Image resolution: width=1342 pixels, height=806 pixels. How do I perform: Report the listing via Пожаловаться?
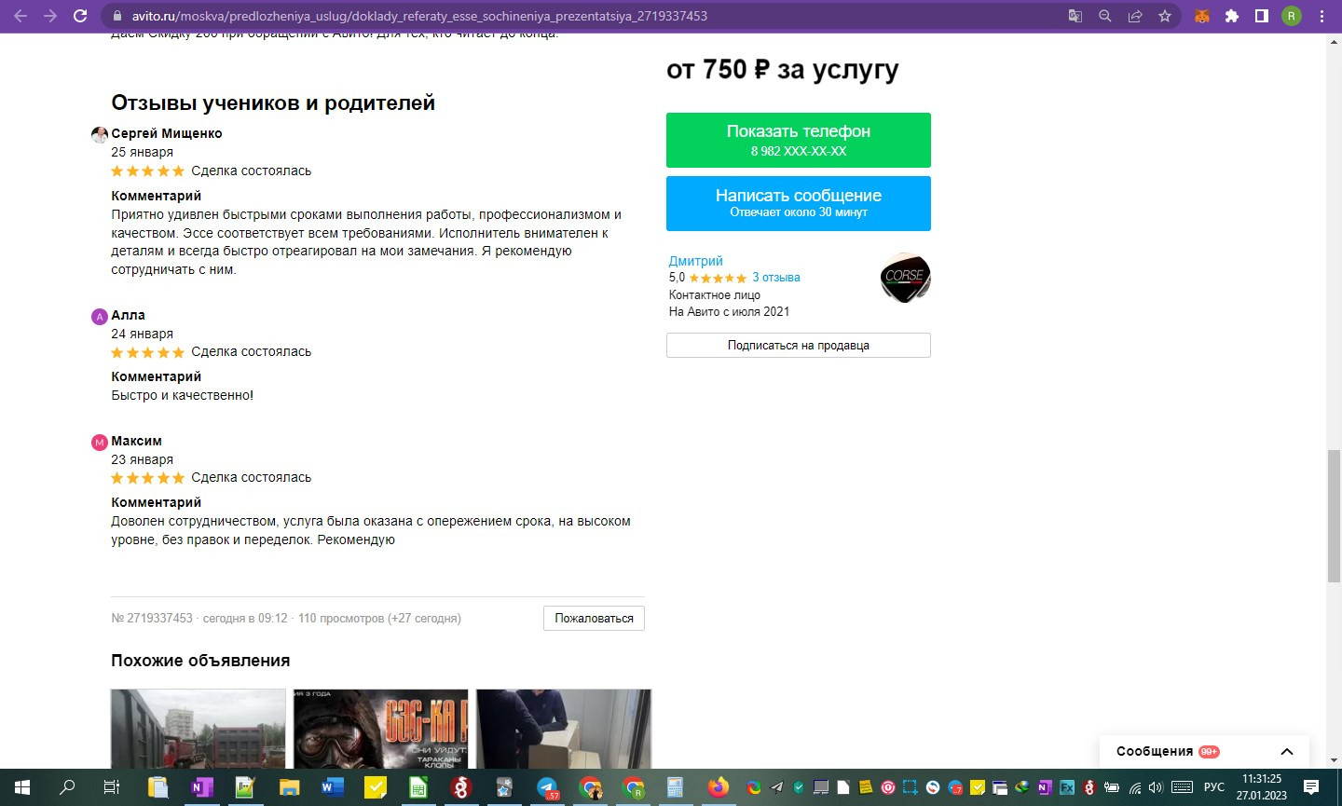(594, 618)
